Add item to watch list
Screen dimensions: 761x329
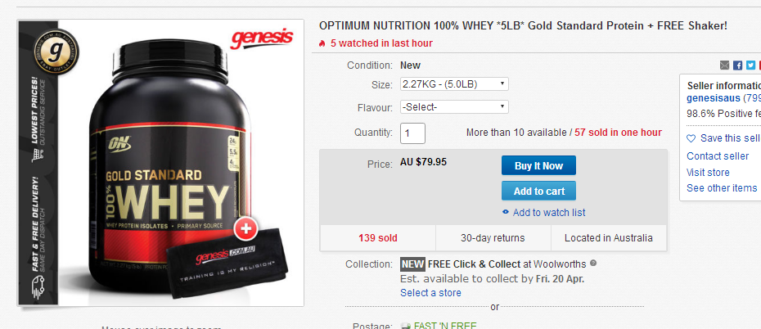(x=549, y=213)
